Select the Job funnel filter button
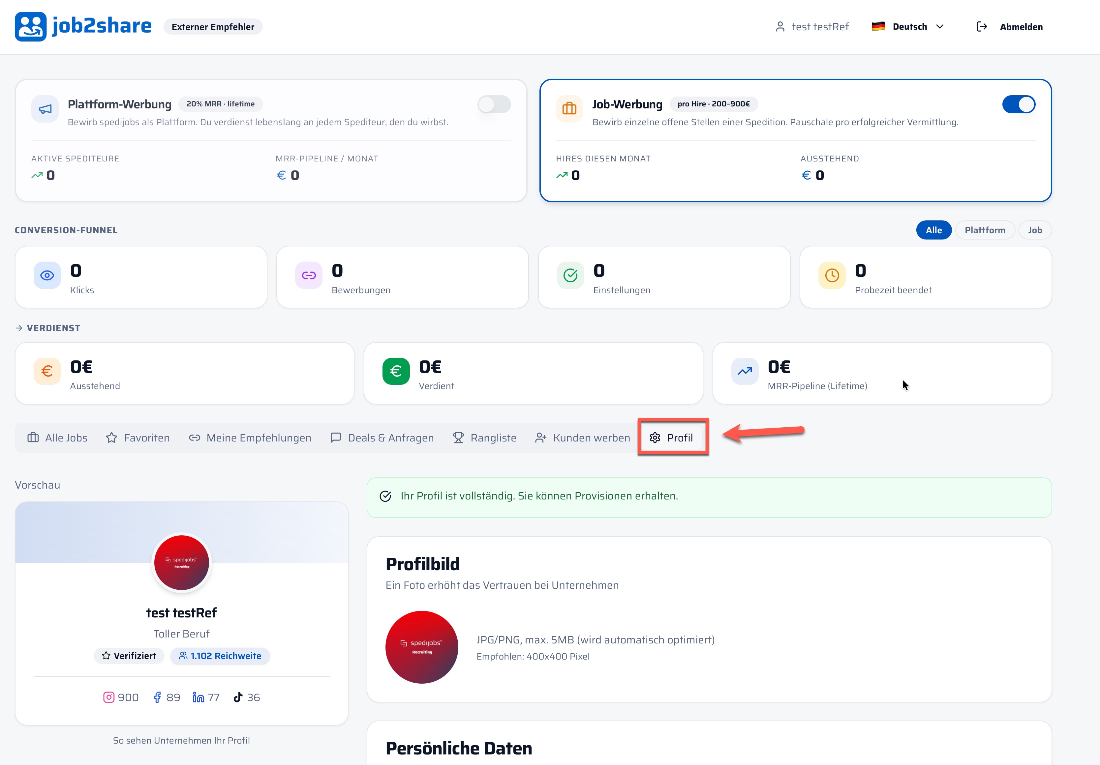Image resolution: width=1100 pixels, height=765 pixels. (1035, 230)
